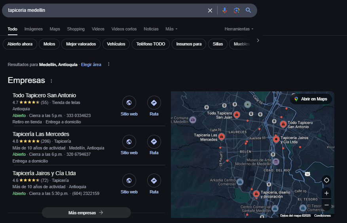The width and height of the screenshot is (347, 223).
Task: Open the Herramientas dropdown
Action: point(239,29)
